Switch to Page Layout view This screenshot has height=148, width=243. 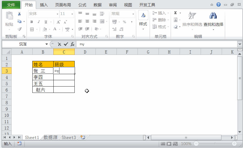click(x=169, y=144)
